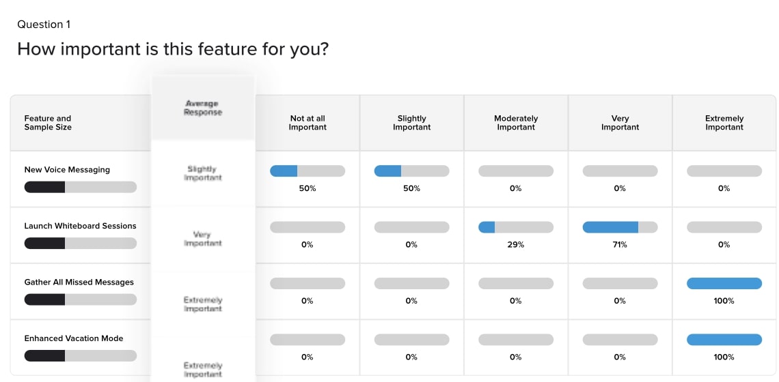Select the Not at all Important column header
The height and width of the screenshot is (382, 779).
[307, 123]
